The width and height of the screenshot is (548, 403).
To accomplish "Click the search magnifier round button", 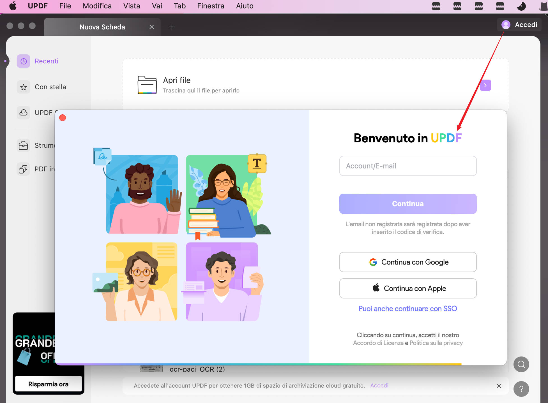I will click(x=521, y=364).
